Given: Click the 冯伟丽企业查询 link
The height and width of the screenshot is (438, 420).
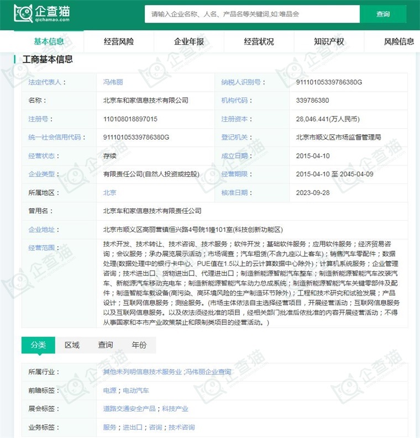Looking at the screenshot, I should coord(208,372).
